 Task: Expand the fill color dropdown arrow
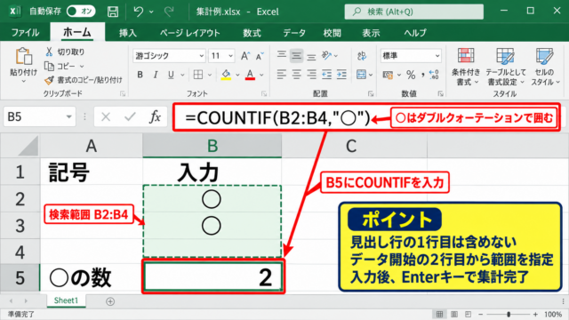point(237,75)
